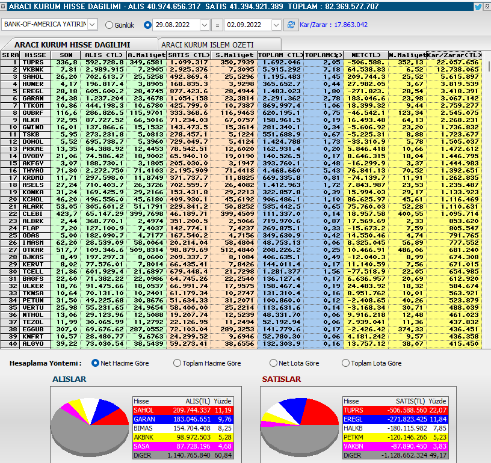Select the GARAN cell in table row 6
Image resolution: width=491 pixels, height=463 pixels.
tap(36, 98)
